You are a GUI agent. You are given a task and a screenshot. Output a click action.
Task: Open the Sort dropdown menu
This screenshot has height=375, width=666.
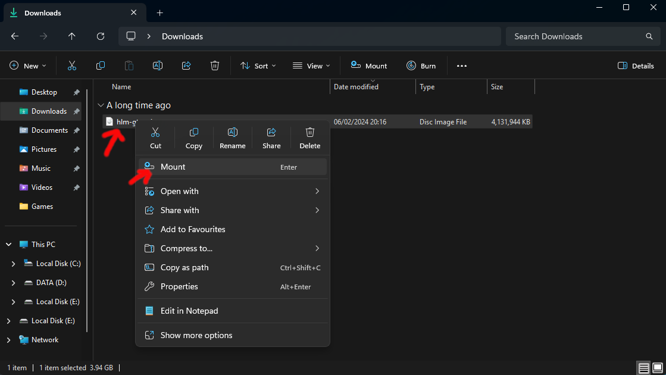coord(258,66)
